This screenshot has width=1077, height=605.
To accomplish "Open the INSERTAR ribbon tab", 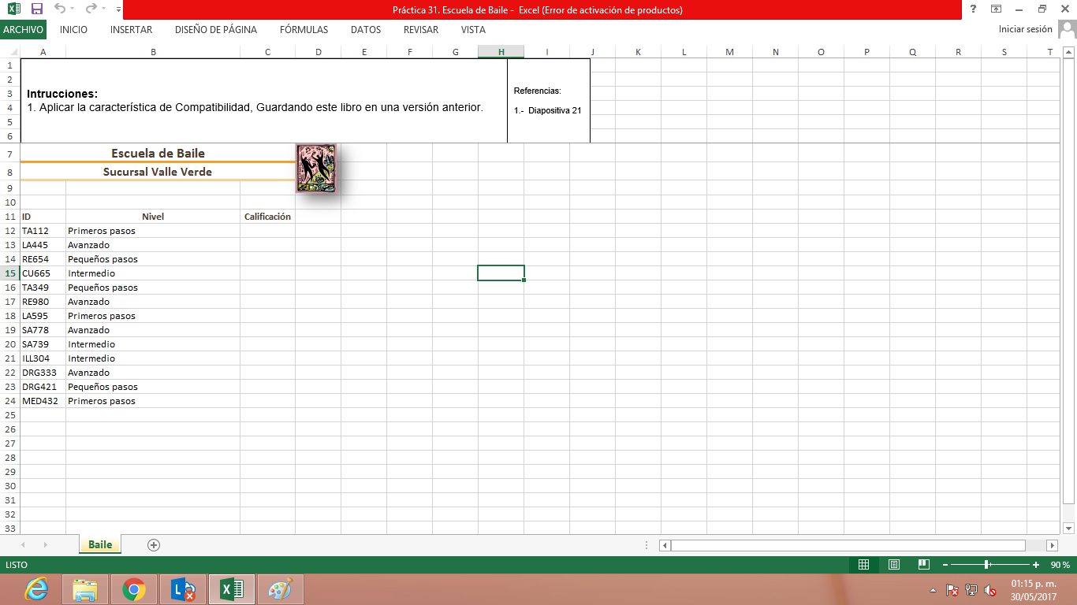I will point(132,30).
